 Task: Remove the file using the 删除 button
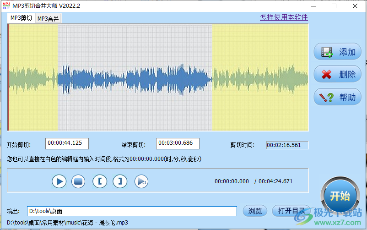(x=337, y=74)
